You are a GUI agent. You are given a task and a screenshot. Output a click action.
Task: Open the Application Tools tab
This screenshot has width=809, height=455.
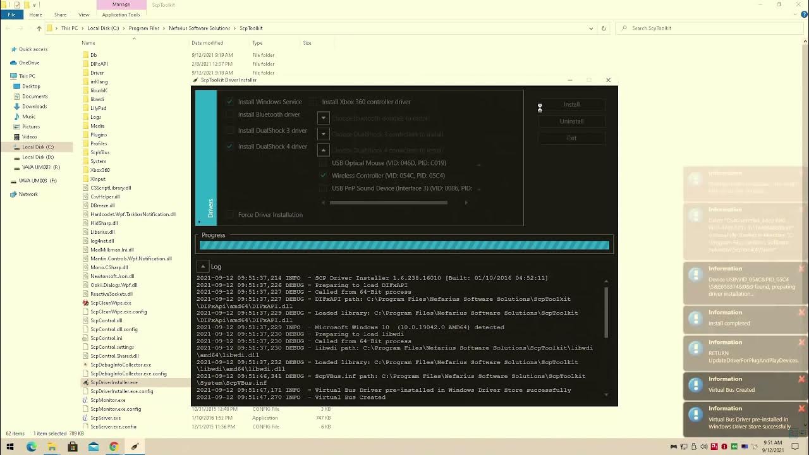tap(121, 15)
